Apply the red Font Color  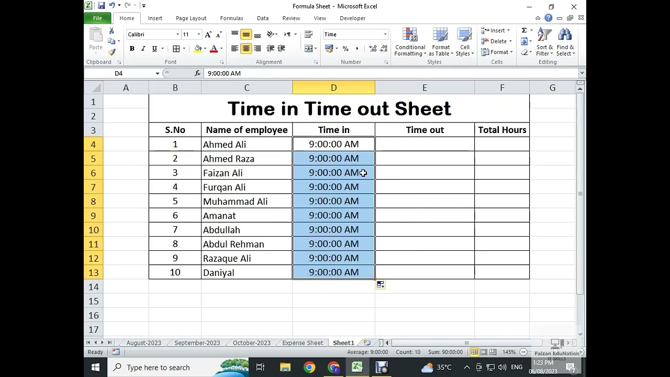[213, 49]
